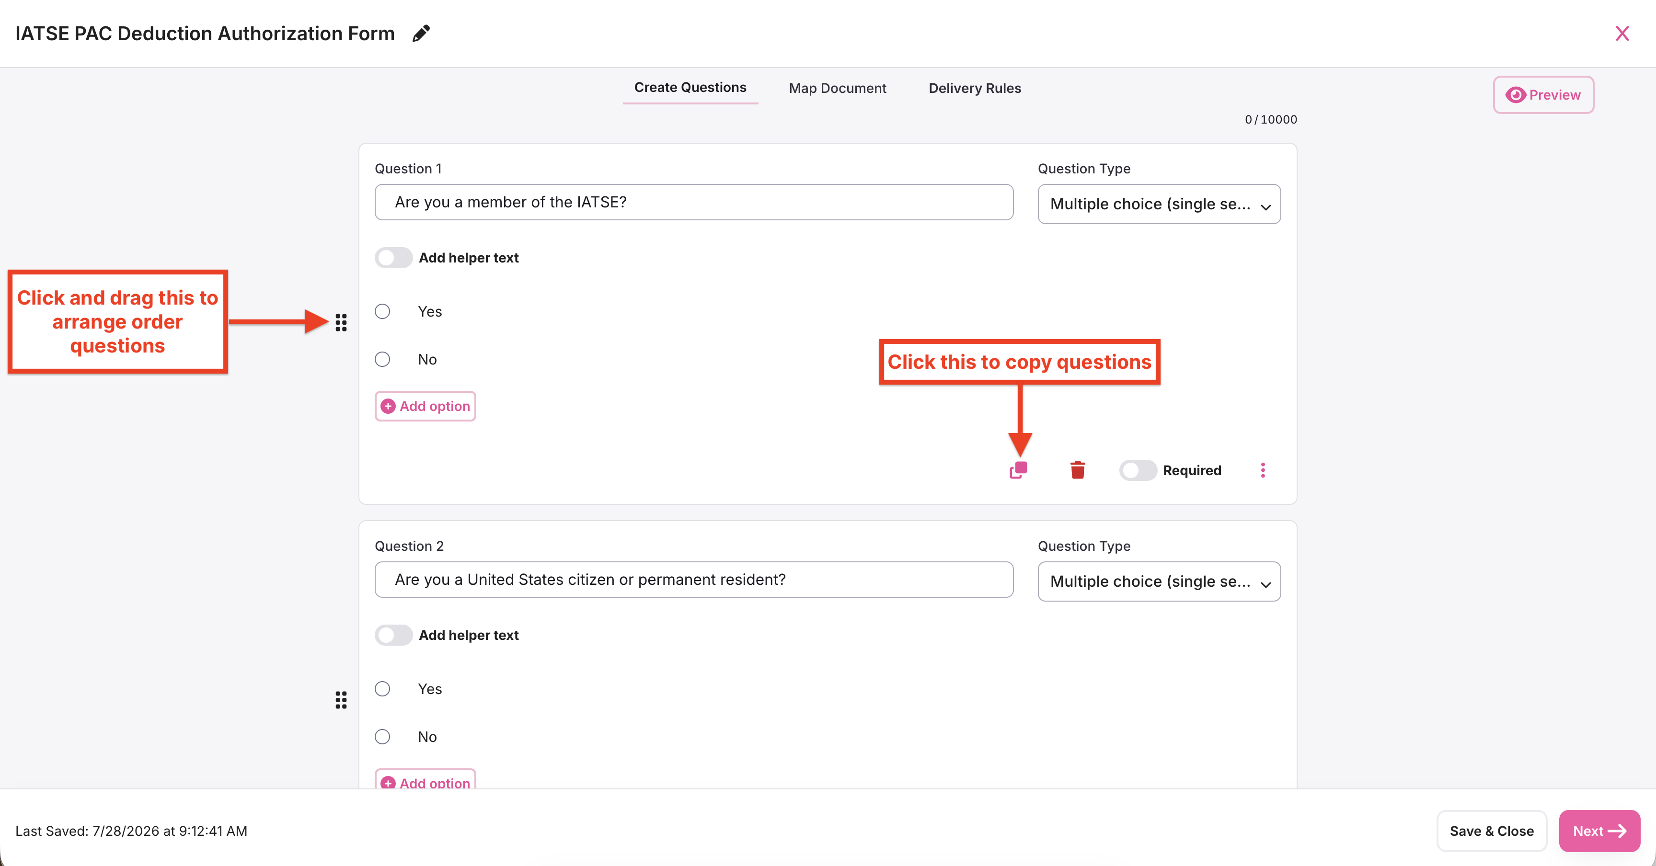Click the Yes option label in Question 1
Image resolution: width=1656 pixels, height=866 pixels.
point(429,312)
